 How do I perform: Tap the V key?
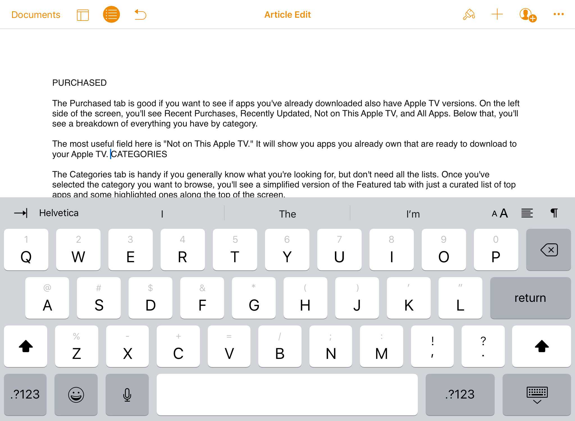point(229,346)
